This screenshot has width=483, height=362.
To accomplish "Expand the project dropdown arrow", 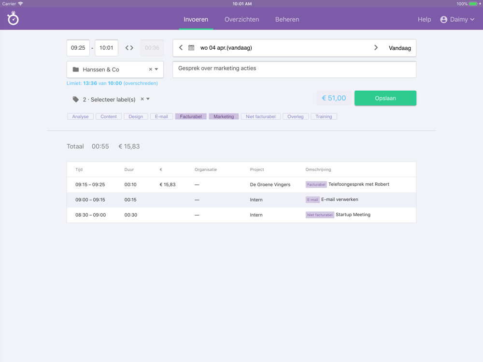I will tap(156, 70).
